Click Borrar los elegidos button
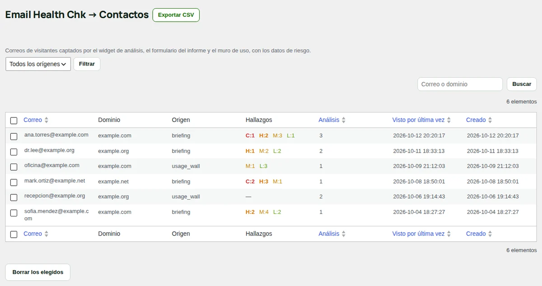Viewport: 542px width, 286px height. point(38,272)
